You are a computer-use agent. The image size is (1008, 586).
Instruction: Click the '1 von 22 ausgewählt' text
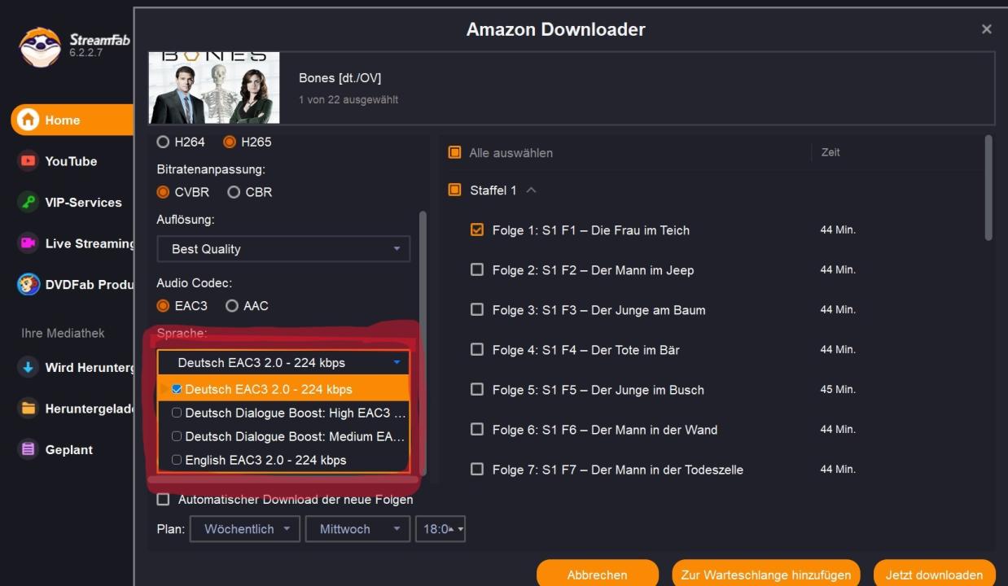348,99
